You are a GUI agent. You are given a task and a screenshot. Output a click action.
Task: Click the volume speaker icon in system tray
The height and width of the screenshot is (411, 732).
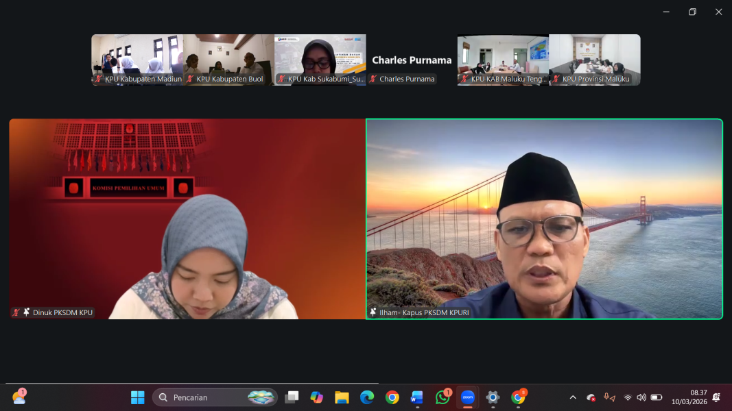click(x=641, y=397)
